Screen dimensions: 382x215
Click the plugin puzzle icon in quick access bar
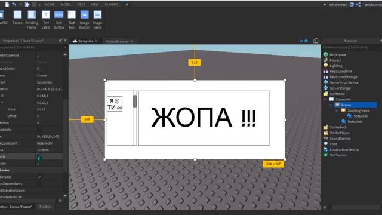pos(27,4)
